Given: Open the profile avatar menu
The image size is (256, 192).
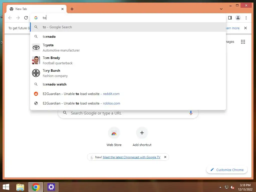Looking at the screenshot, I should point(238,18).
